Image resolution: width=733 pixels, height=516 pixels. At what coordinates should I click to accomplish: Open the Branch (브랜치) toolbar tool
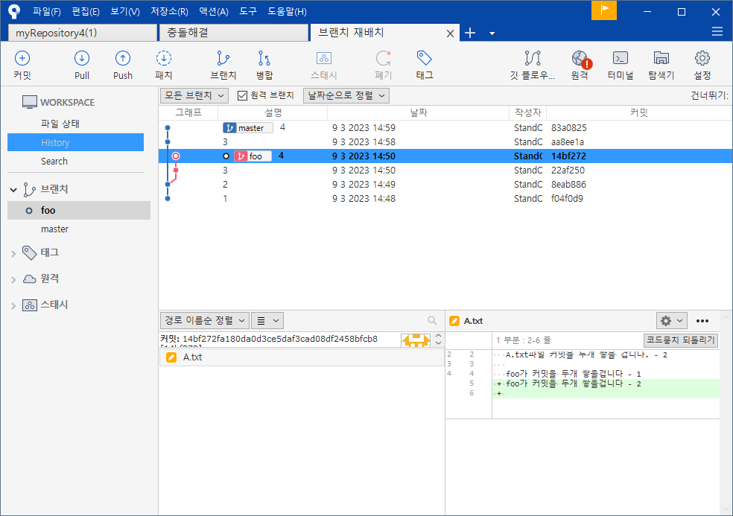[223, 58]
